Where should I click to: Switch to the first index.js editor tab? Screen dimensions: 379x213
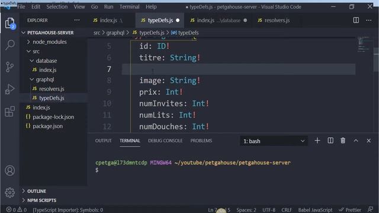click(111, 20)
